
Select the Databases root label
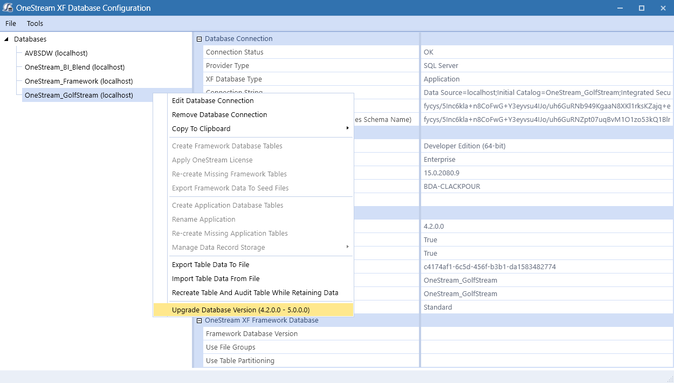[30, 39]
